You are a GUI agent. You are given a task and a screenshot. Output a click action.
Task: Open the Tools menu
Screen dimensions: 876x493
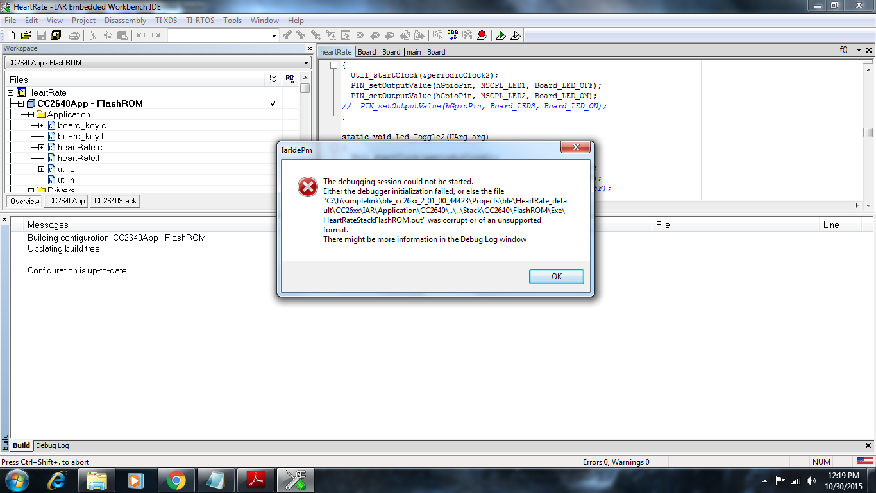click(232, 21)
